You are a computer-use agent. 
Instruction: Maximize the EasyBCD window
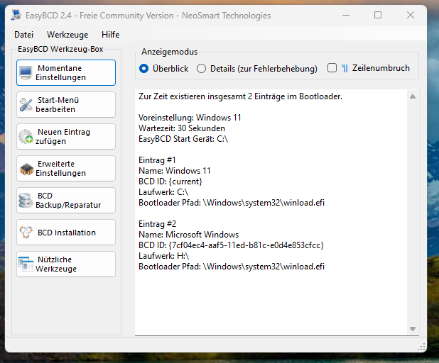coord(378,15)
